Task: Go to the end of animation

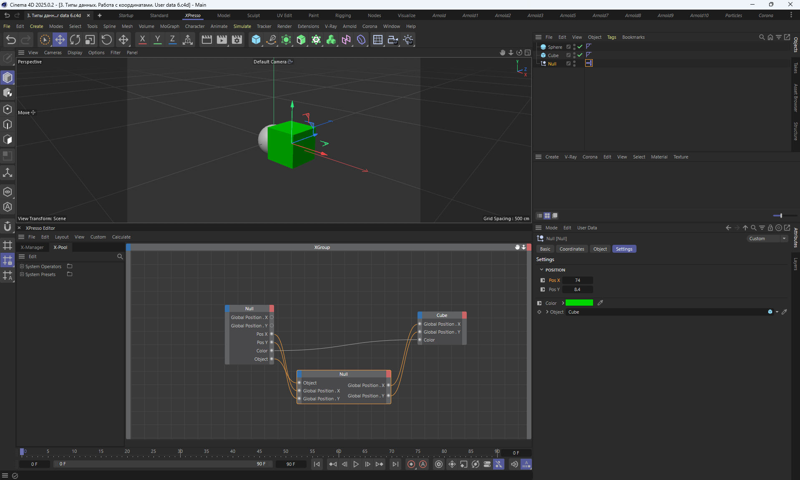Action: click(395, 464)
